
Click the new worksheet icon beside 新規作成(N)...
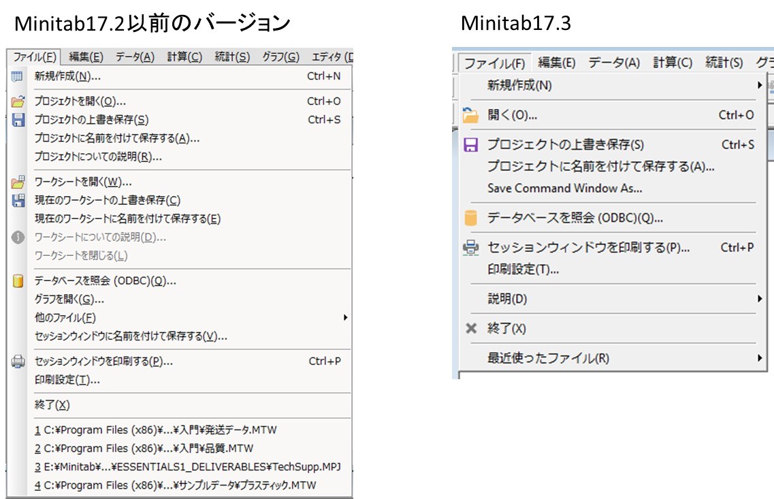pos(17,76)
